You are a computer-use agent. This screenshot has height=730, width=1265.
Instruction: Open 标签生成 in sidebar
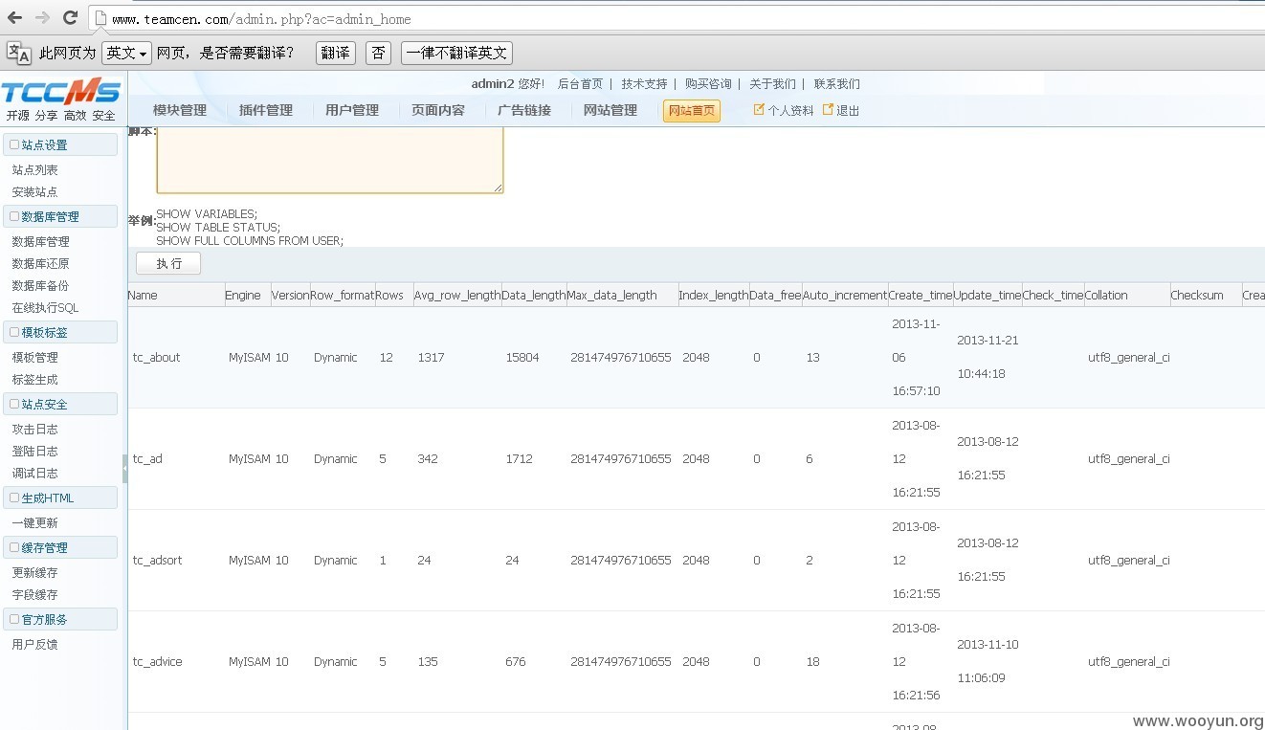35,380
